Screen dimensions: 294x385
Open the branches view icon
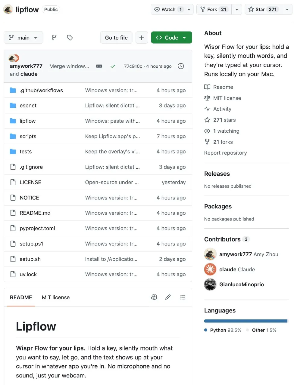point(54,38)
